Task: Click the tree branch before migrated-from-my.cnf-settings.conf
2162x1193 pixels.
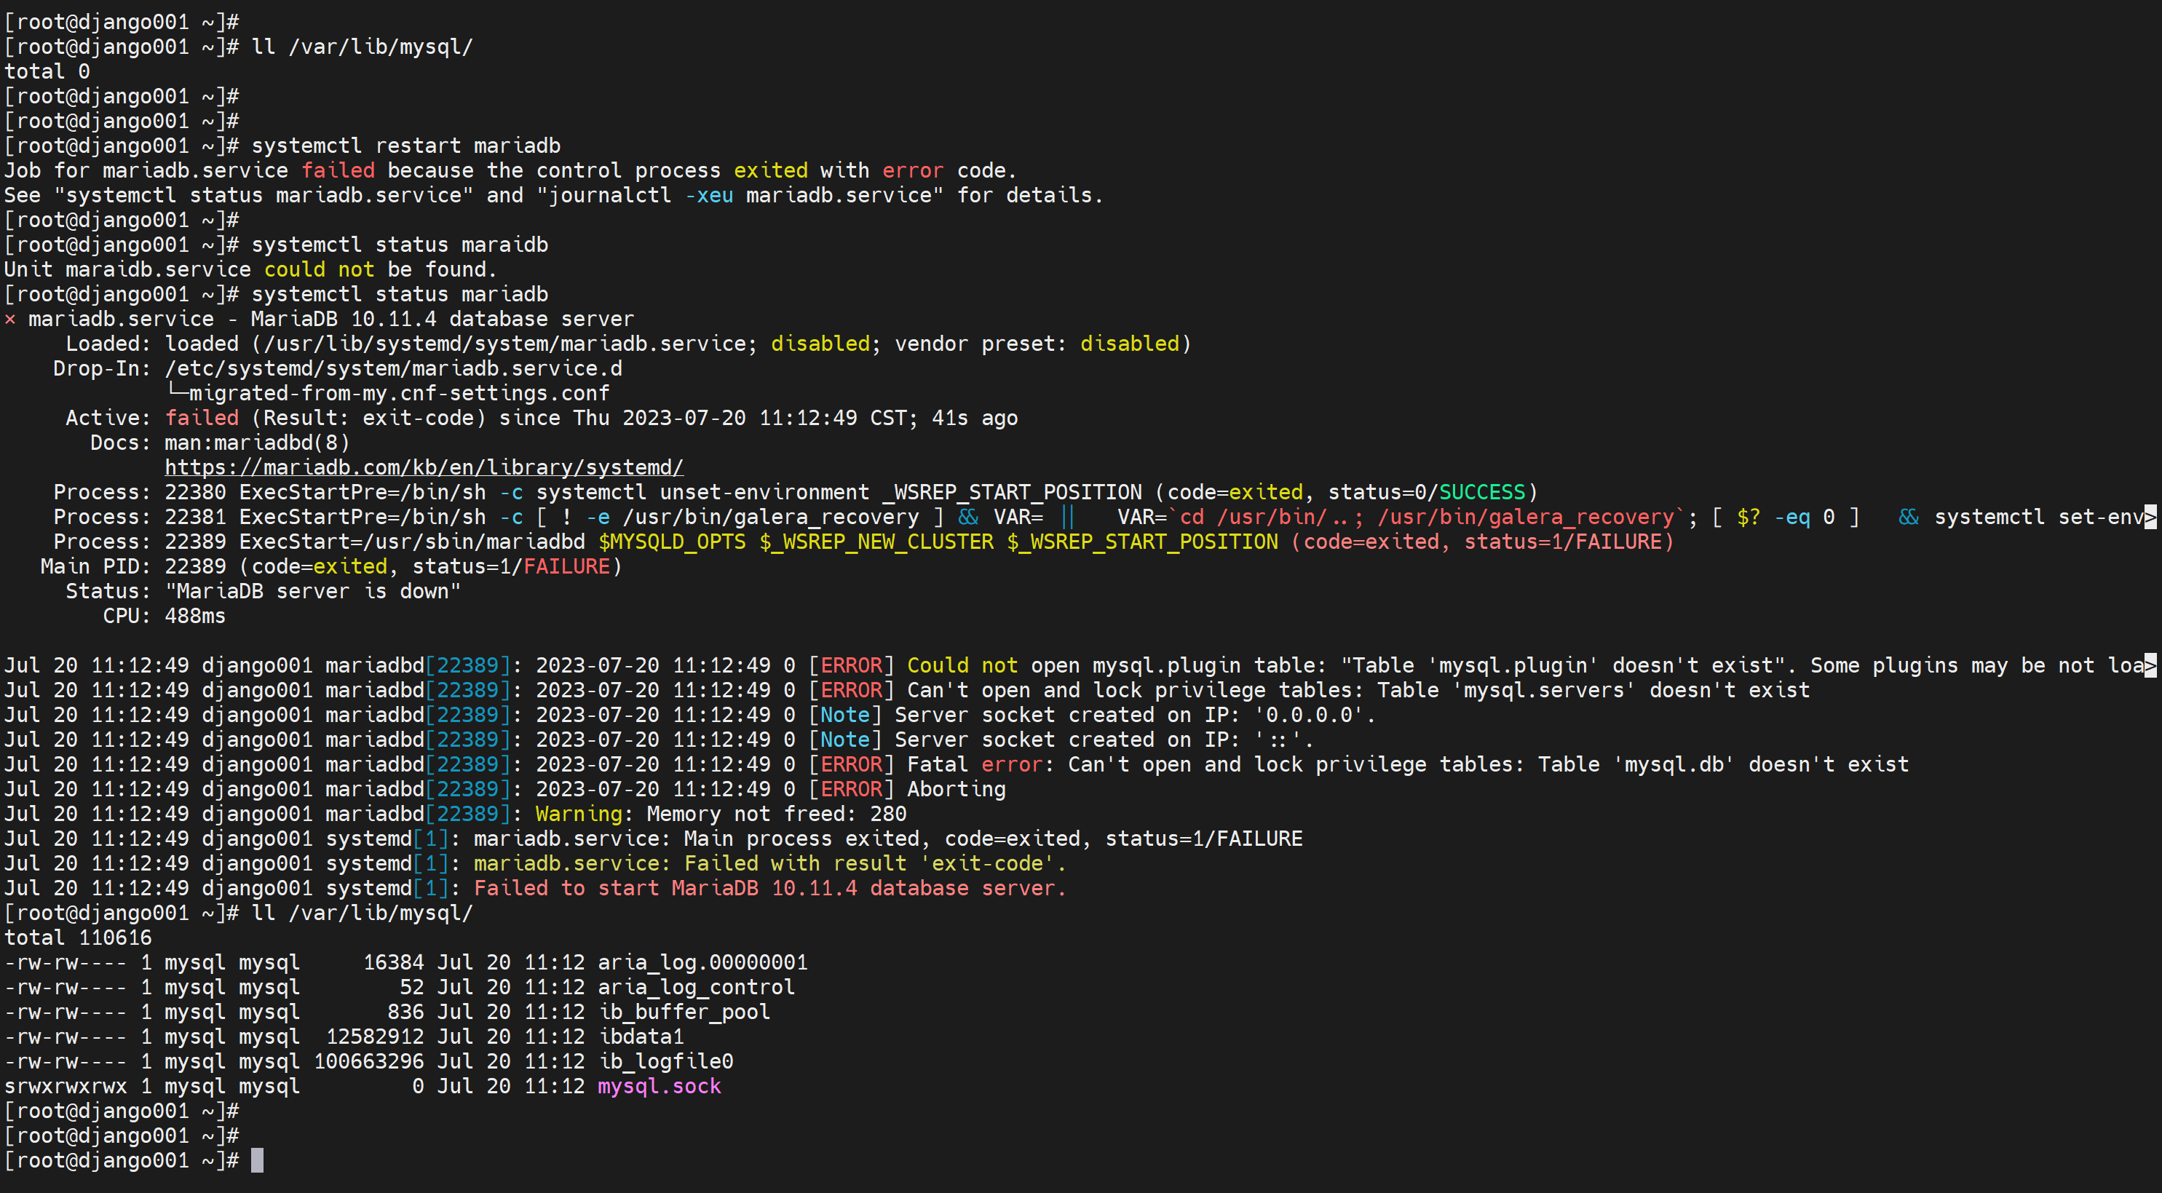Action: click(176, 392)
